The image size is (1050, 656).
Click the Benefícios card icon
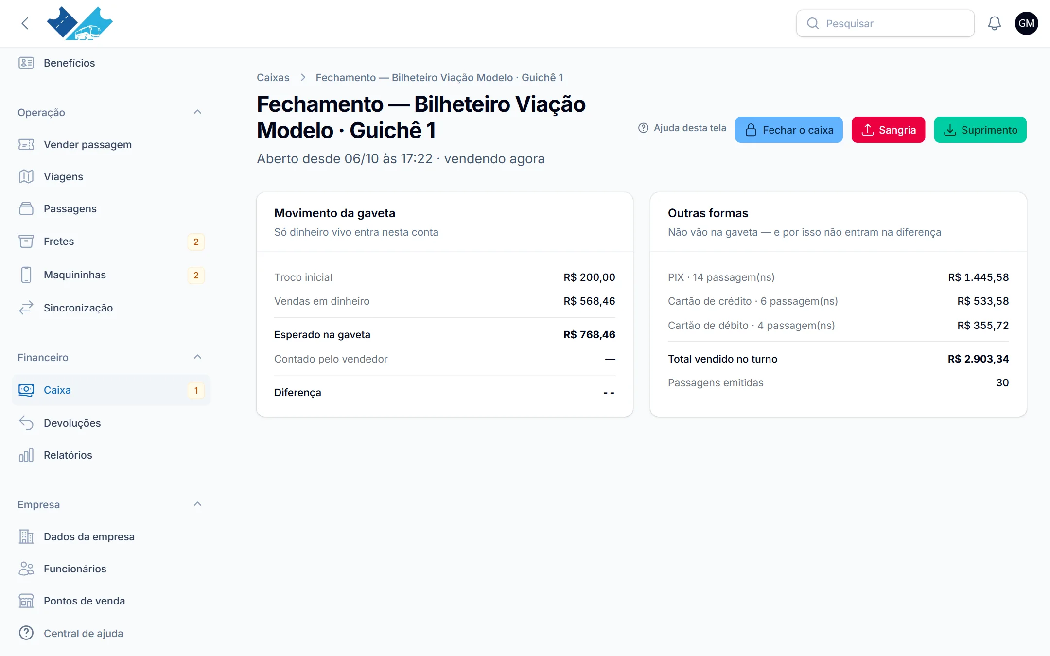coord(26,63)
